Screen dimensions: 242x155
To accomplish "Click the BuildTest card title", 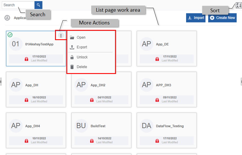I will pos(98,126).
